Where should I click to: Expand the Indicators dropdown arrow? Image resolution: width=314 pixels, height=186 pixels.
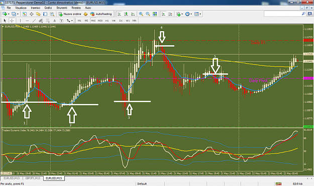tap(182, 14)
